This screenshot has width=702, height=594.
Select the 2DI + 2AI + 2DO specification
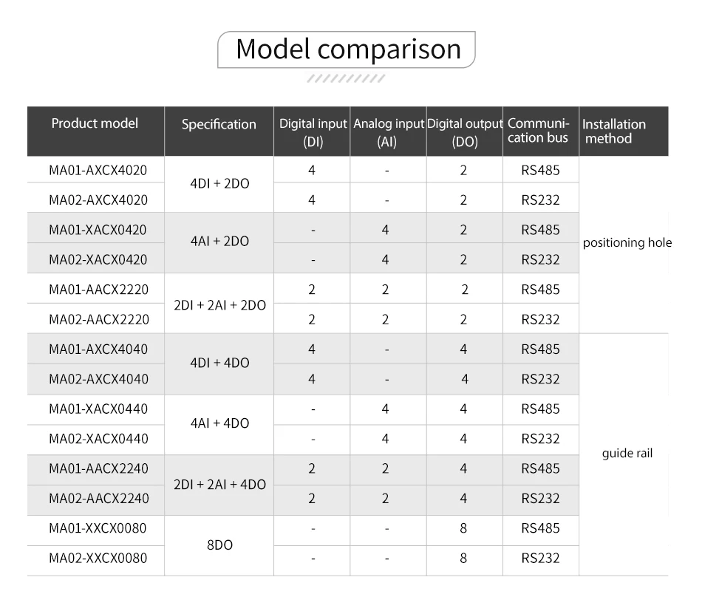click(219, 304)
